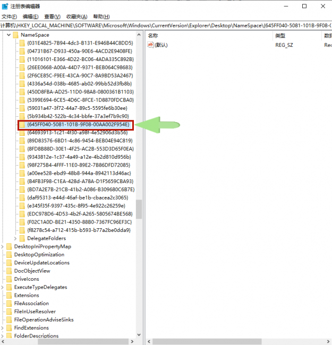Screen dimensions: 332x345
Task: Click the Registry Editor app icon in title bar
Action: click(5, 6)
